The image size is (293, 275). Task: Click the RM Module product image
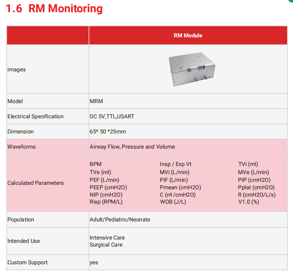click(x=192, y=69)
